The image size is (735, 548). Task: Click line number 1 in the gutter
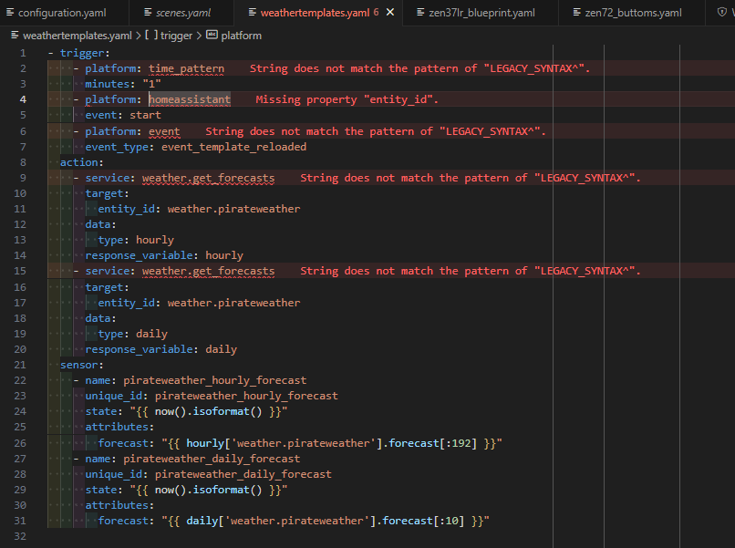click(x=23, y=53)
